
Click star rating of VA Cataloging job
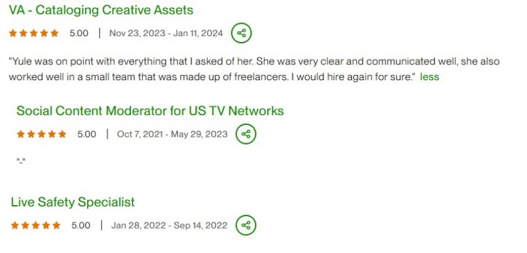34,33
